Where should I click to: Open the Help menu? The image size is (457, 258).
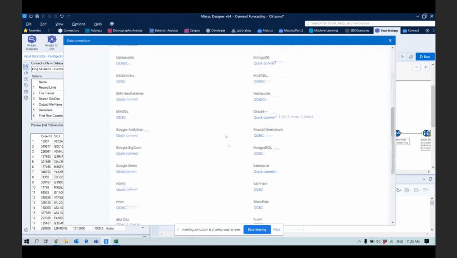coord(98,24)
